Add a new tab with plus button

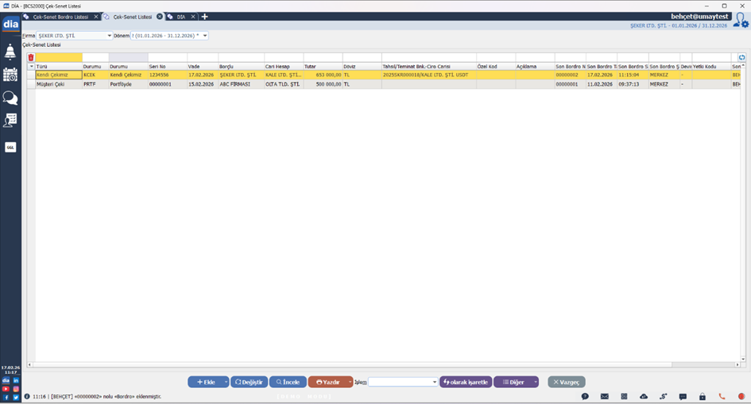click(205, 16)
